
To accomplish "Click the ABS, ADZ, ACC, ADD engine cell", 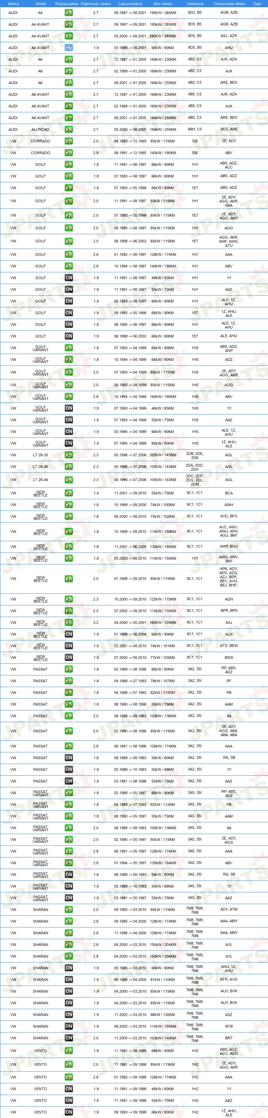I will point(229,1051).
